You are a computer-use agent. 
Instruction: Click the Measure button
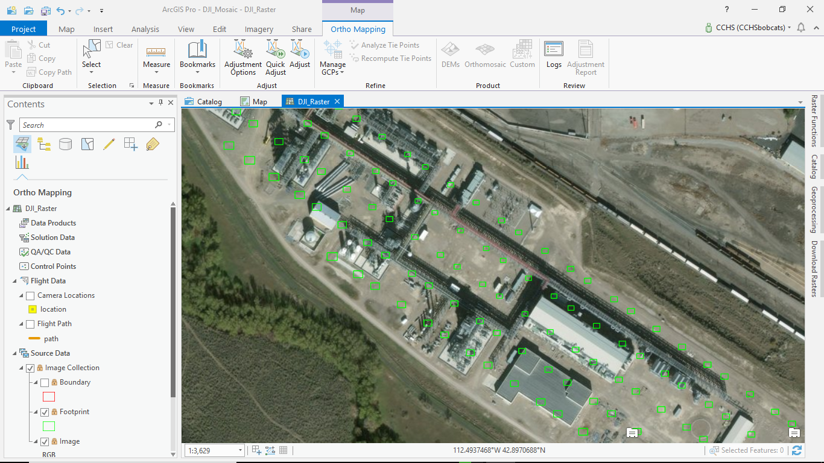156,55
